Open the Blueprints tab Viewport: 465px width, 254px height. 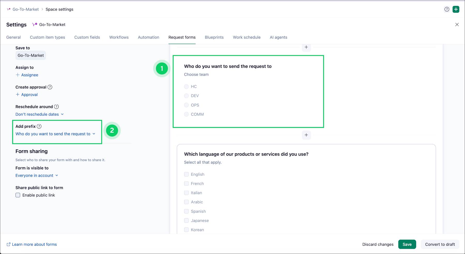(x=214, y=37)
